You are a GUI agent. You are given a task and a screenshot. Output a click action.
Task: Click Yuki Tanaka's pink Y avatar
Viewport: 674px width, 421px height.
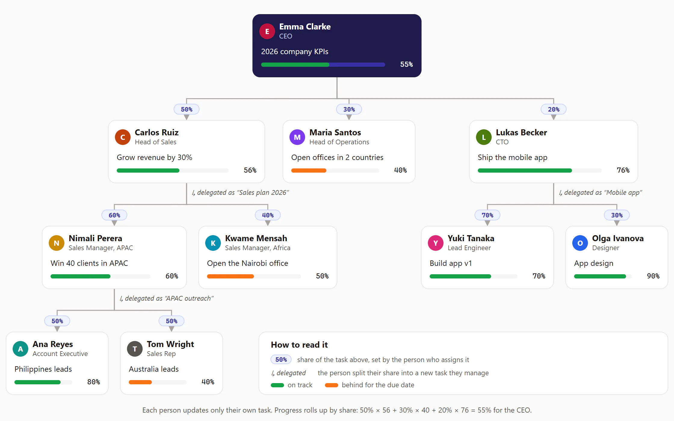click(x=436, y=243)
